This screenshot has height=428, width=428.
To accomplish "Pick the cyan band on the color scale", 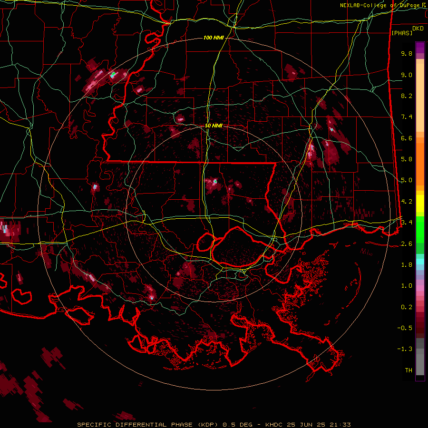I will coord(420,262).
